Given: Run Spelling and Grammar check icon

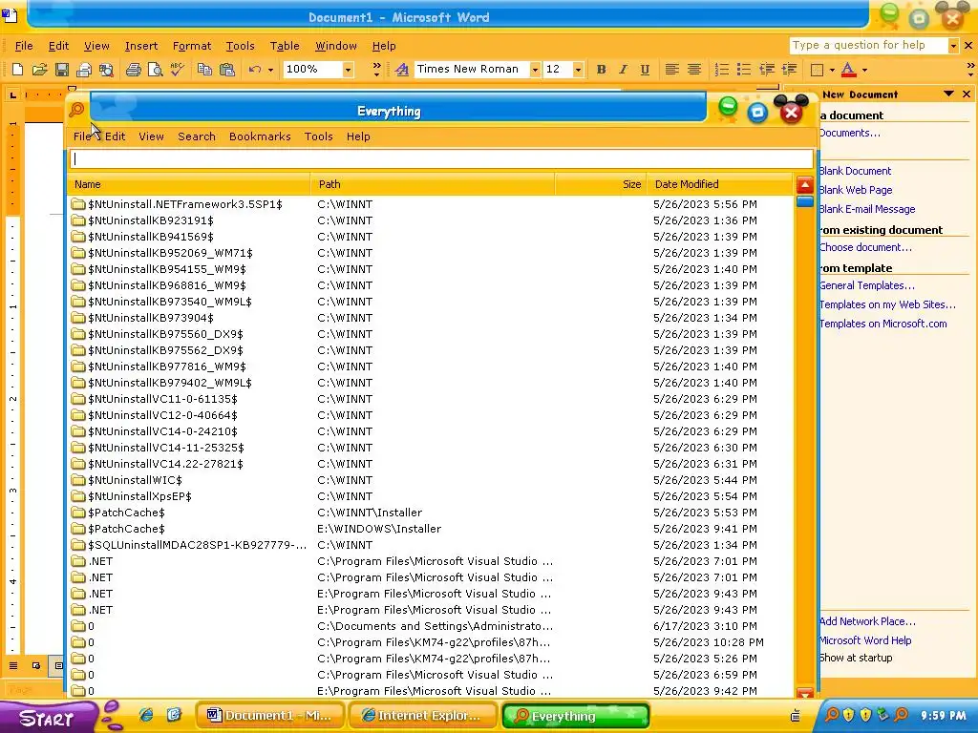Looking at the screenshot, I should point(177,69).
